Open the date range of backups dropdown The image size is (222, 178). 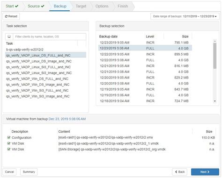click(185, 16)
